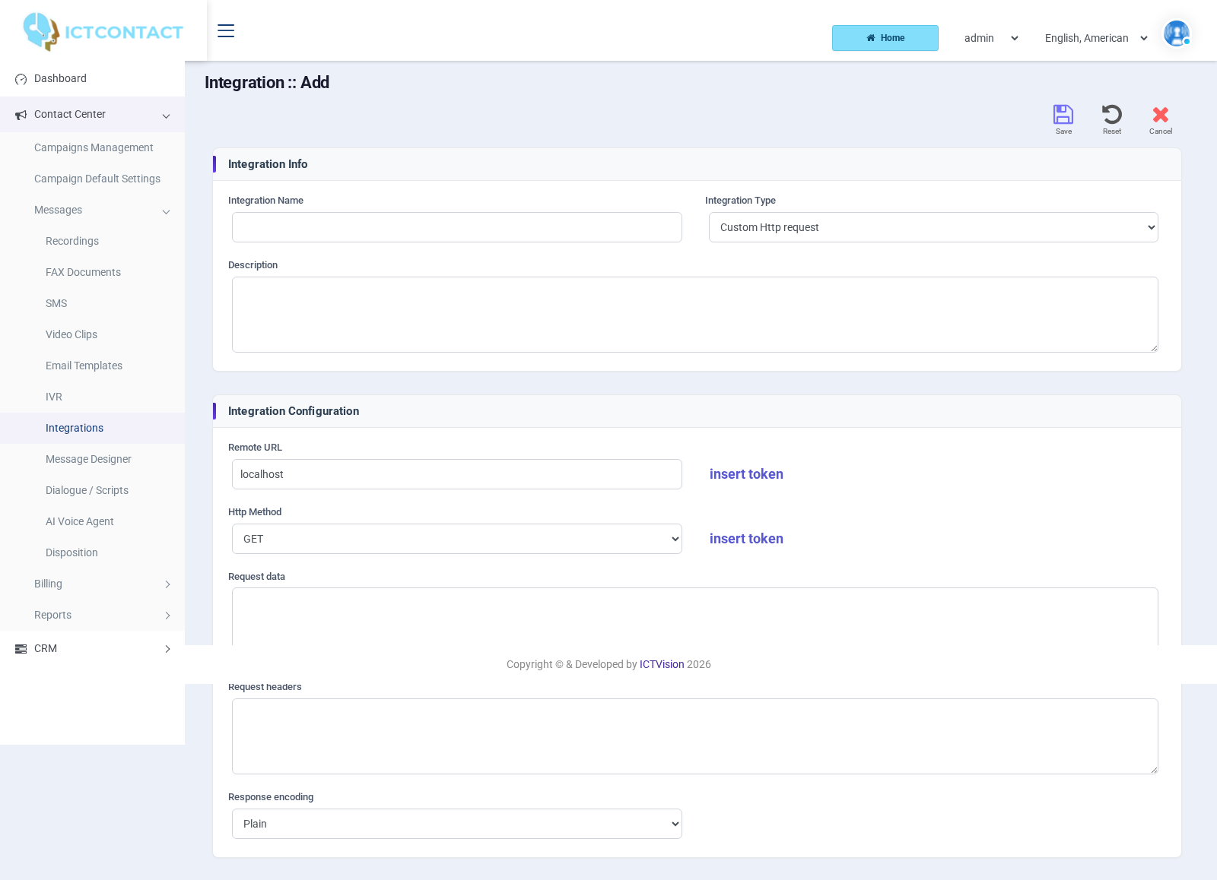Open the Response encoding dropdown

pos(457,824)
